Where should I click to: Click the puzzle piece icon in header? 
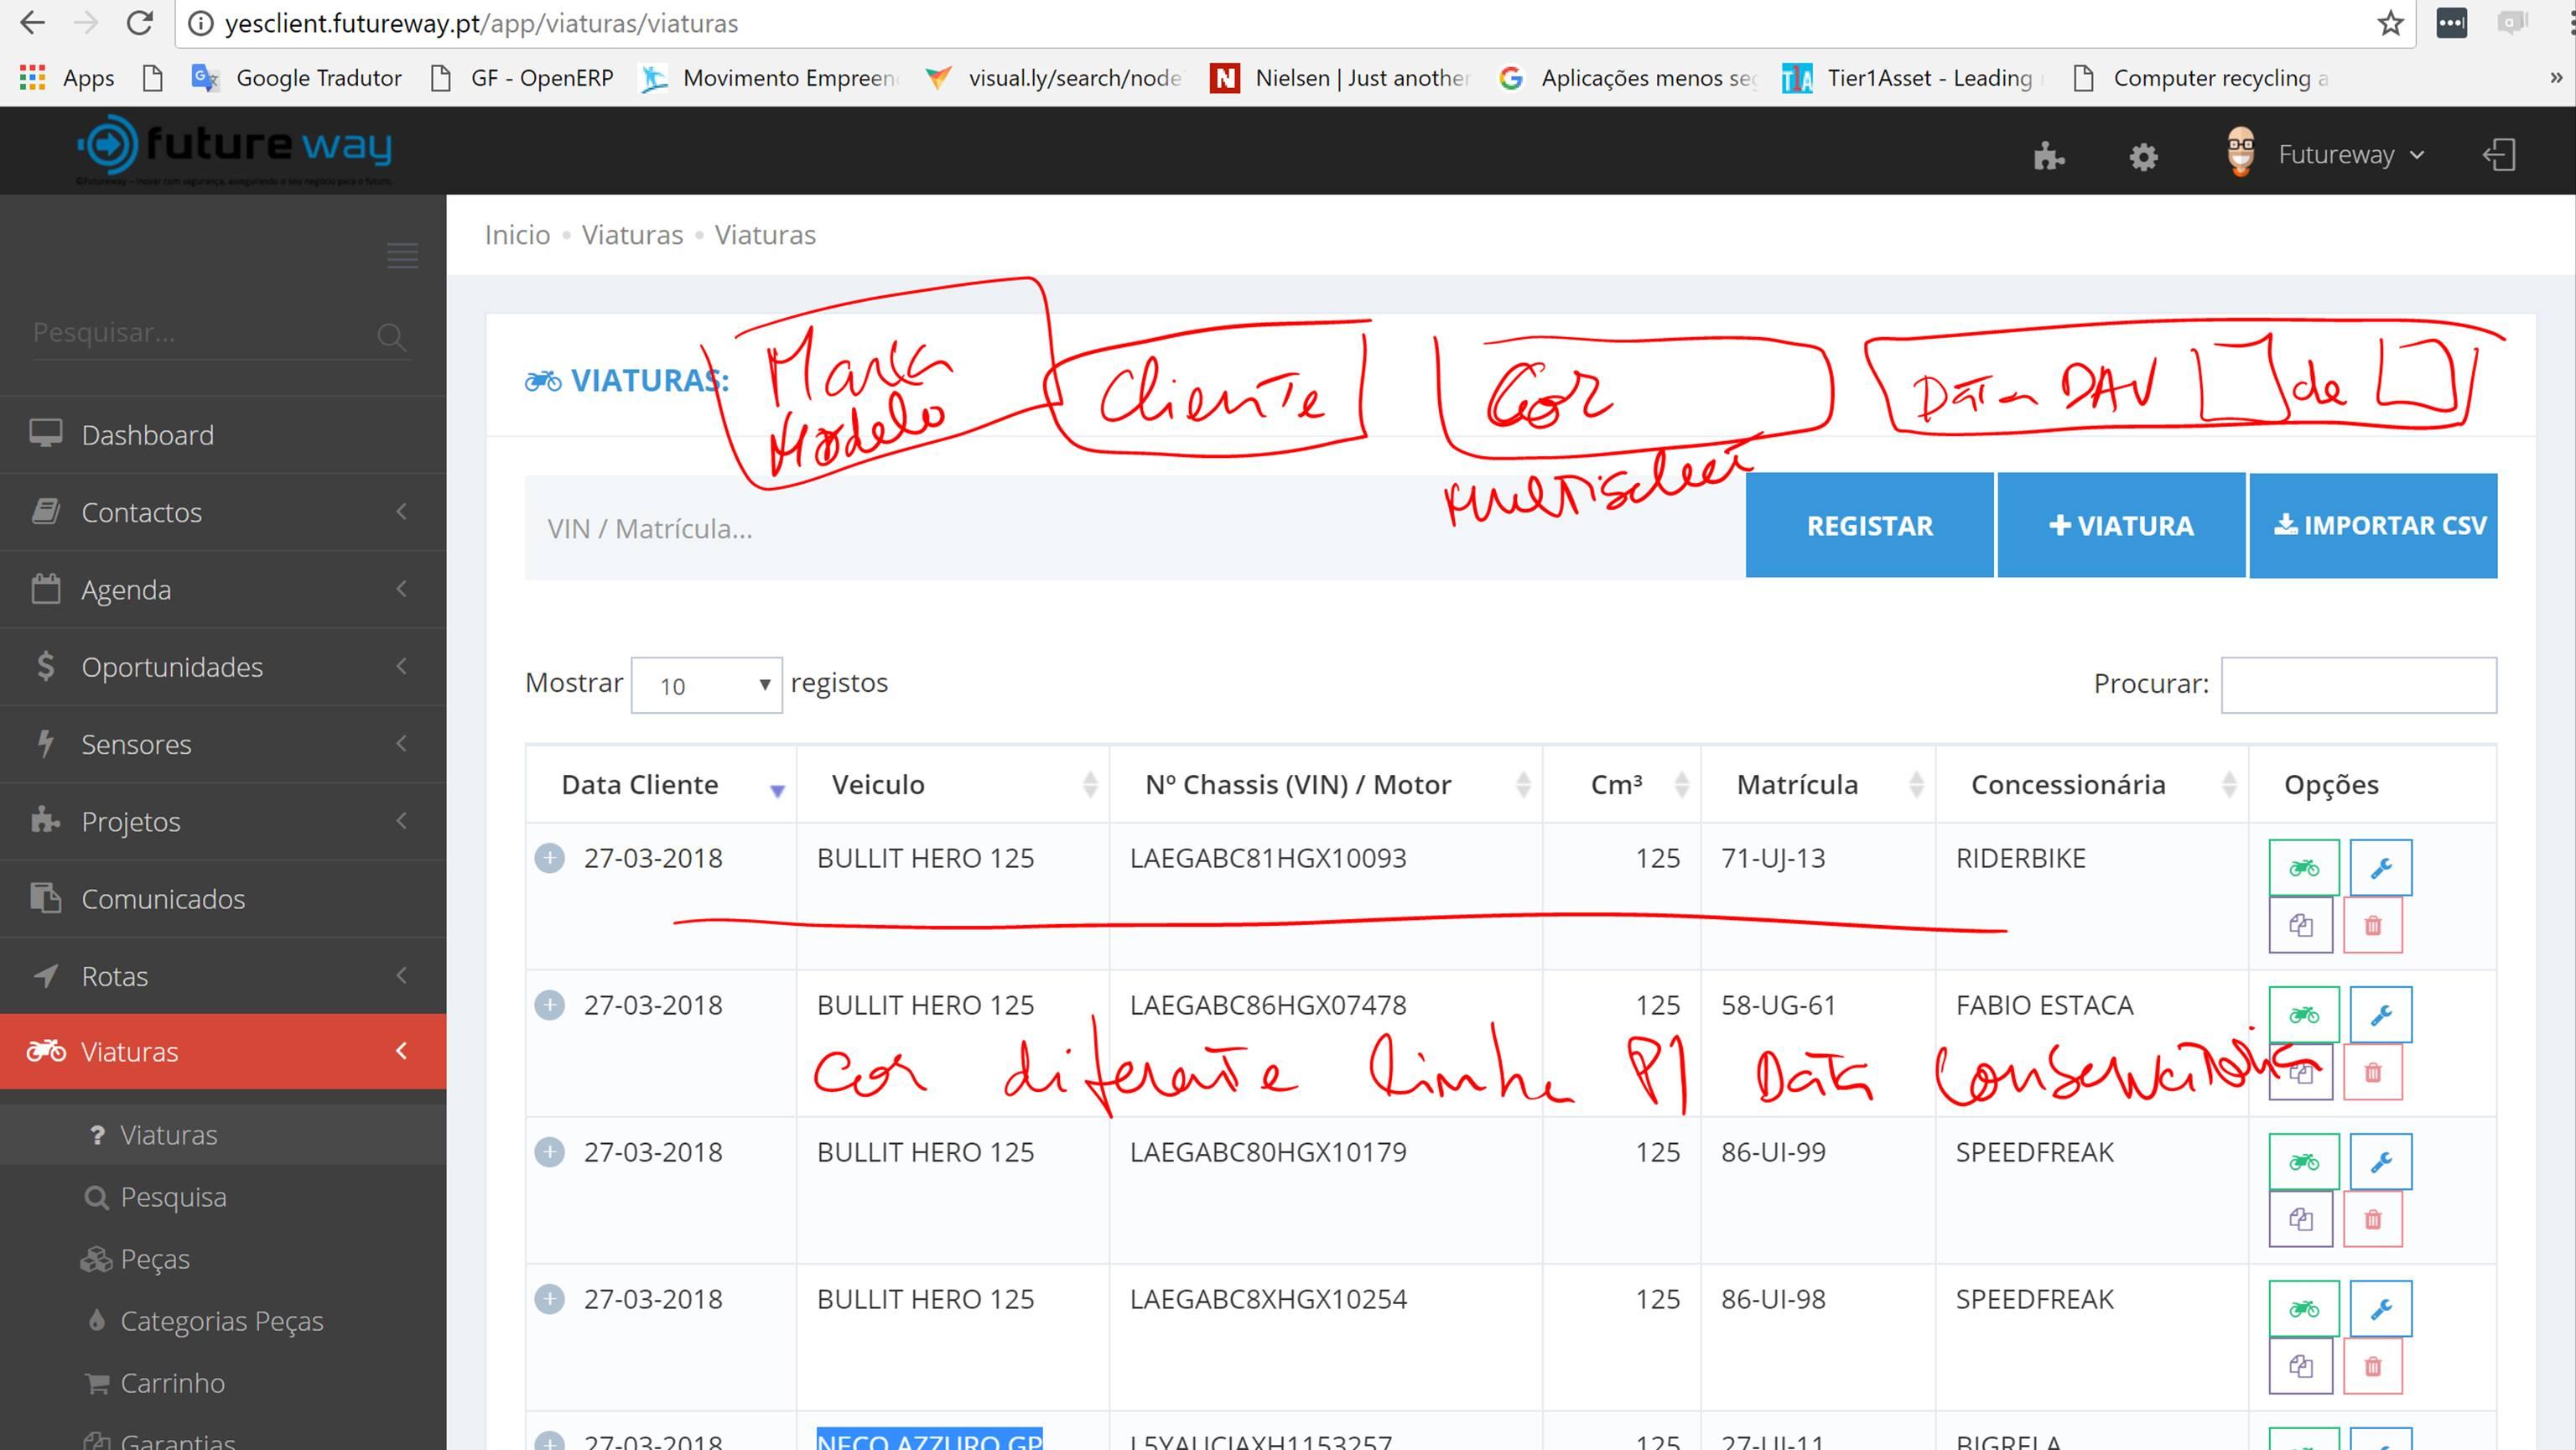(2048, 156)
